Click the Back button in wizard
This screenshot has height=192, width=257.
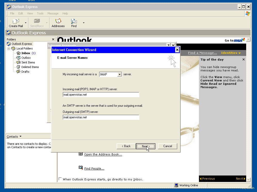126,146
